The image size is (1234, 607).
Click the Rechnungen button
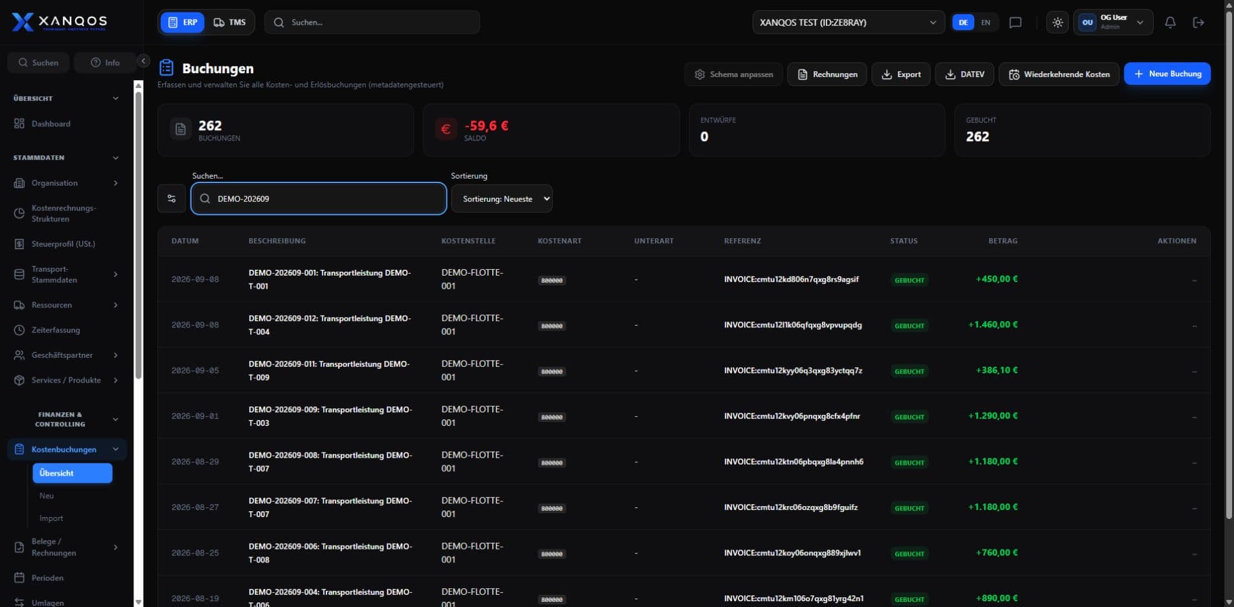[x=827, y=74]
